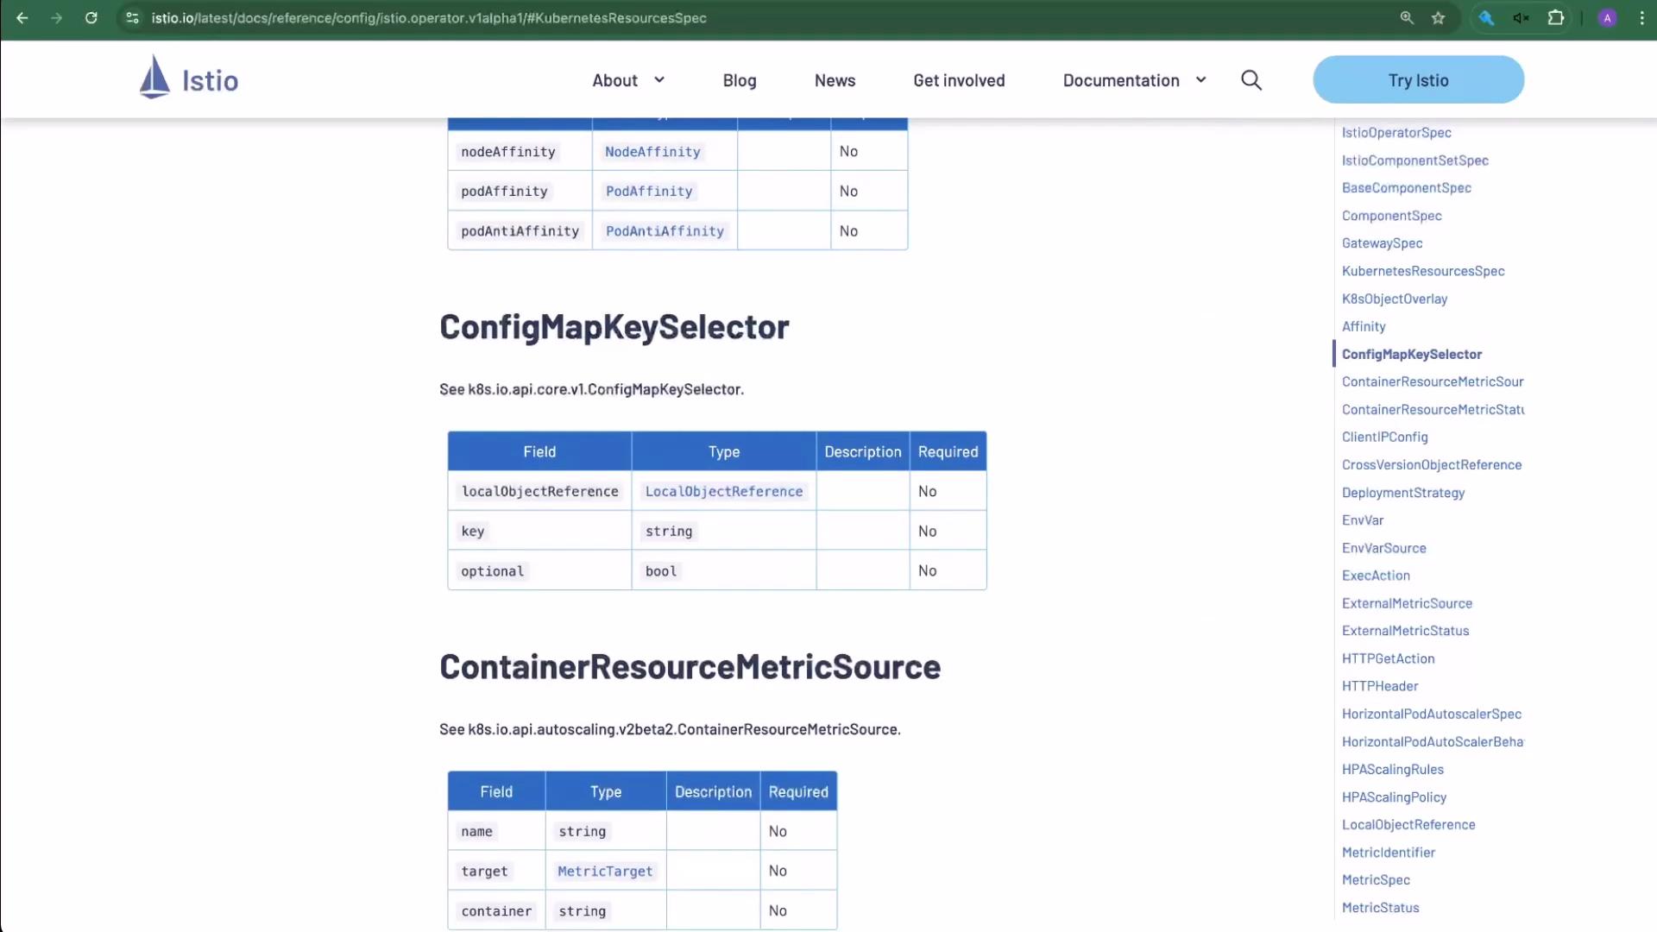Screen dimensions: 1657x932
Task: Click the Istio sailboat logo
Action: 188,78
